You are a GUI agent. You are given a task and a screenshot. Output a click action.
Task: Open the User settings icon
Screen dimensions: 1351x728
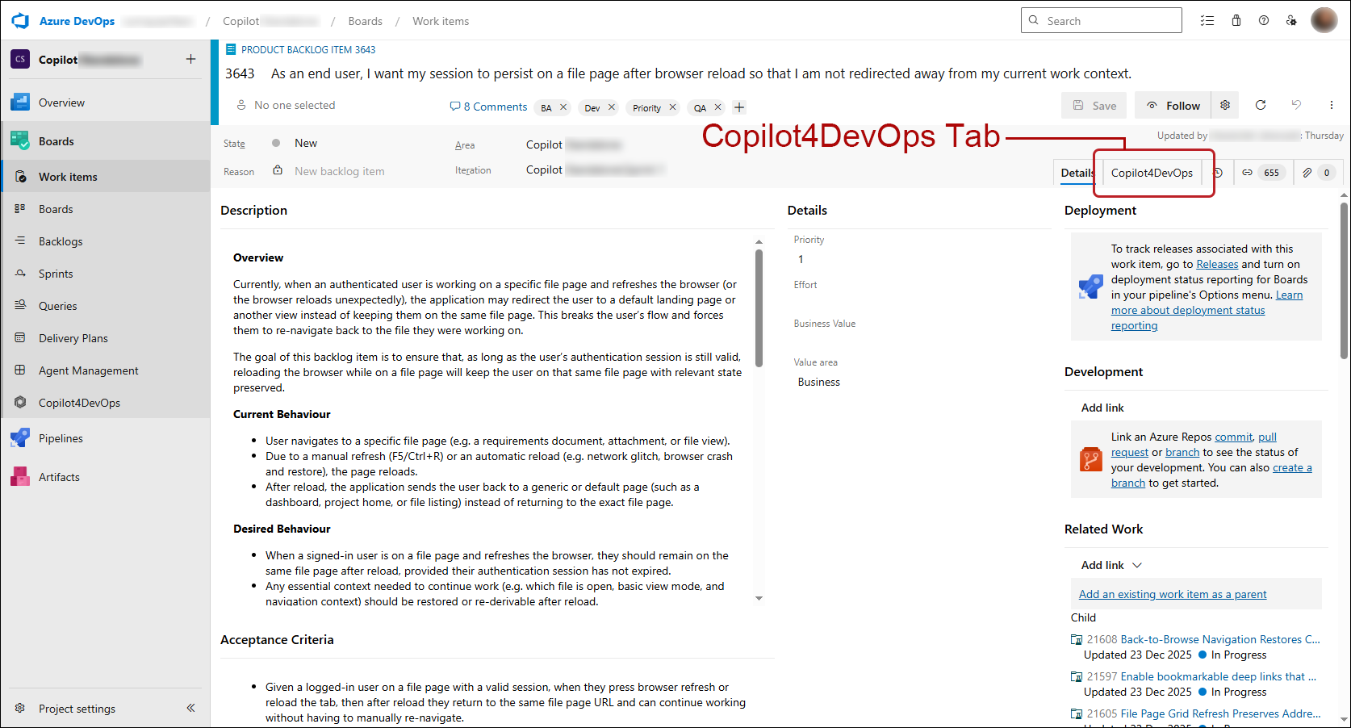pyautogui.click(x=1292, y=21)
